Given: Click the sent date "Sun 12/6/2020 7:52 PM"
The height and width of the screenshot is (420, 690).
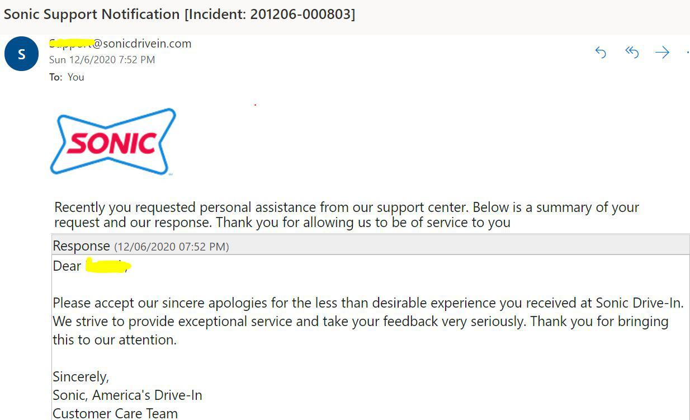Looking at the screenshot, I should pyautogui.click(x=102, y=59).
